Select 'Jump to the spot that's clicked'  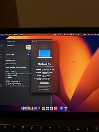7,85
